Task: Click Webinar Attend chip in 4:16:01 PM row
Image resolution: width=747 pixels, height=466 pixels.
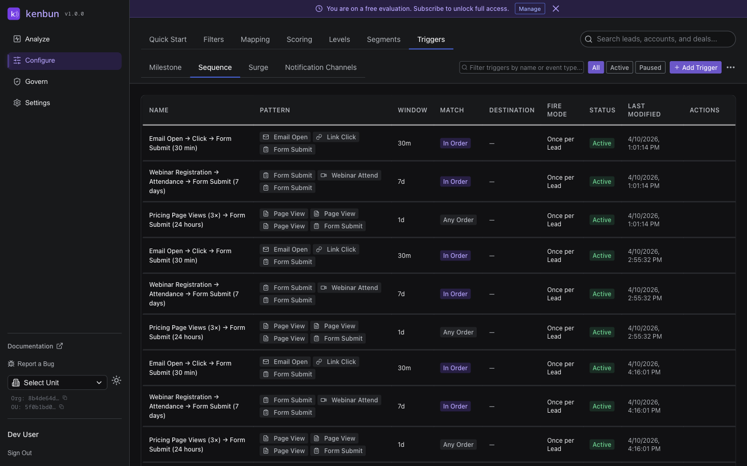Action: [x=349, y=400]
